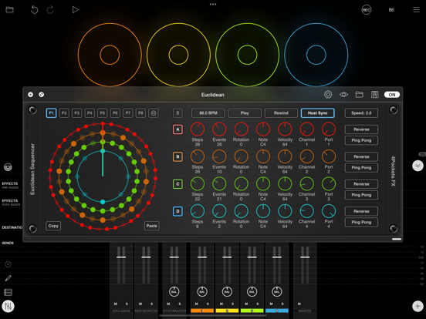Tap the blue circle pad

pyautogui.click(x=316, y=55)
